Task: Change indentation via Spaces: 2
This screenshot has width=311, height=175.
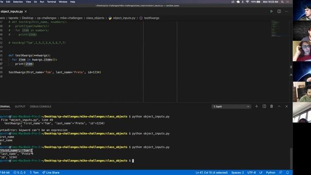Action: pyautogui.click(x=238, y=173)
